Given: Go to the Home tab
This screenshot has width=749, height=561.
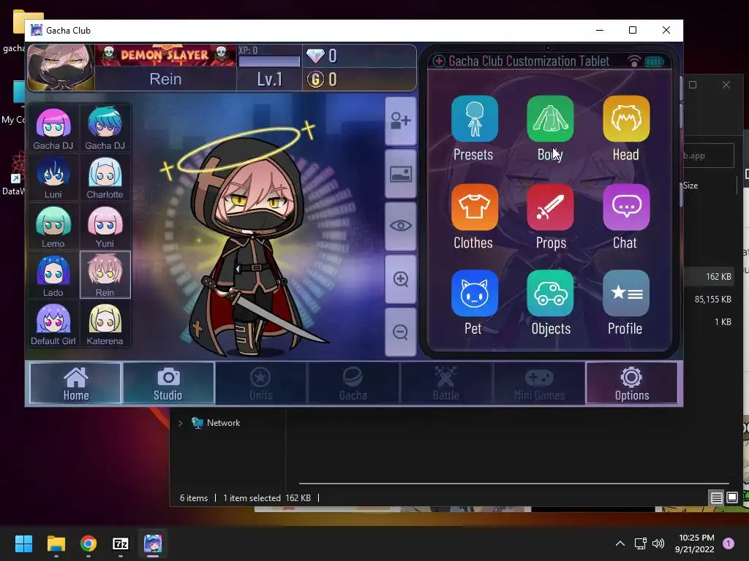Looking at the screenshot, I should pos(75,383).
